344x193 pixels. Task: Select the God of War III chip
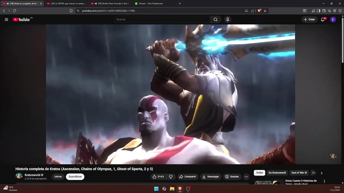(x=299, y=173)
